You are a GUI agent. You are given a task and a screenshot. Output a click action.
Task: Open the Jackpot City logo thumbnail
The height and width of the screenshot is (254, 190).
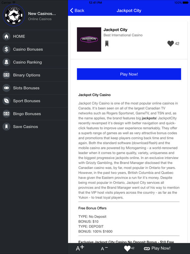point(89,39)
